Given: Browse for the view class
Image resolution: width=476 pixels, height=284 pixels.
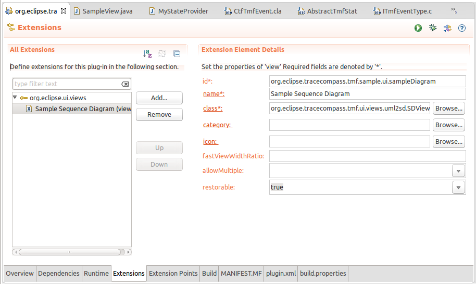Looking at the screenshot, I should [x=448, y=109].
